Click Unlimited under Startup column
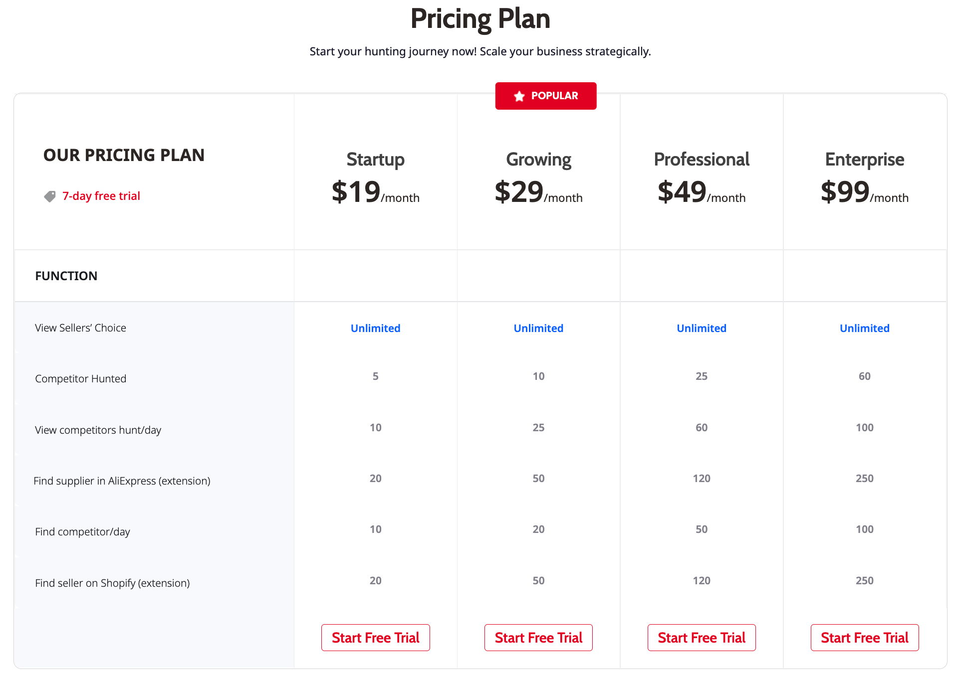Viewport: 959px width, 676px height. coord(375,328)
